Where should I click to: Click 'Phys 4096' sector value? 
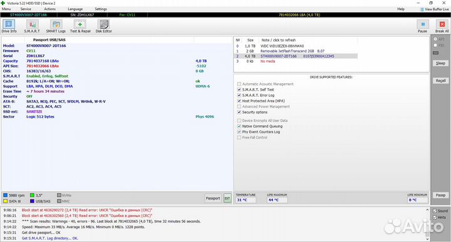click(204, 117)
